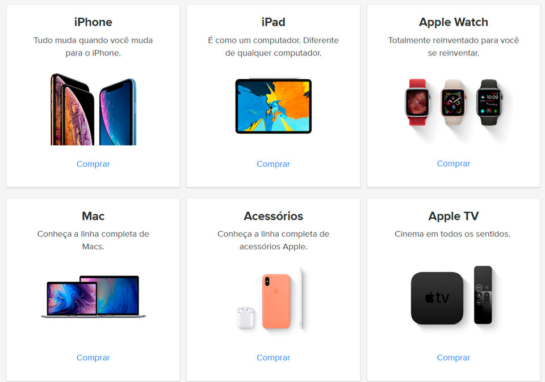Select the Comprar link under Acessórios
This screenshot has height=382, width=545.
[273, 358]
